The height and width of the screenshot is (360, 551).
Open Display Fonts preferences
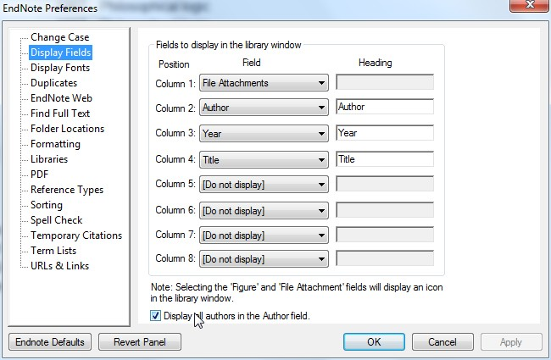pos(60,68)
